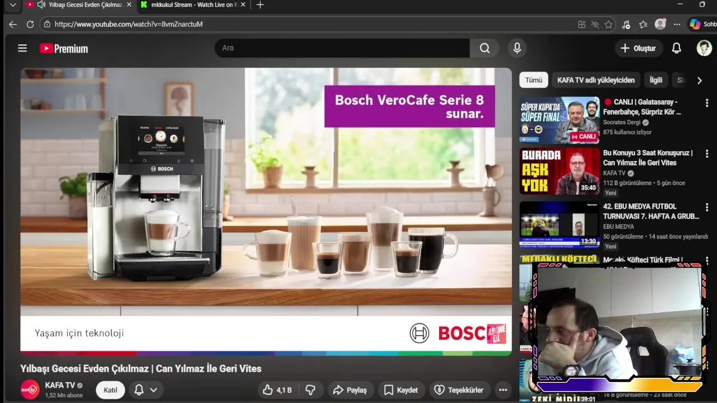Select the Yılbaşı Gecesi YouTube tab
717x403 pixels.
tap(79, 5)
